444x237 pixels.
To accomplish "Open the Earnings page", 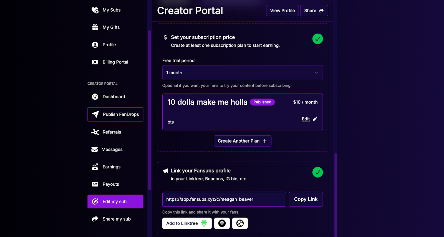I will 111,167.
